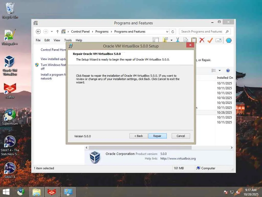Click the orange checkmark toolbar icon

pyautogui.click(x=210, y=40)
